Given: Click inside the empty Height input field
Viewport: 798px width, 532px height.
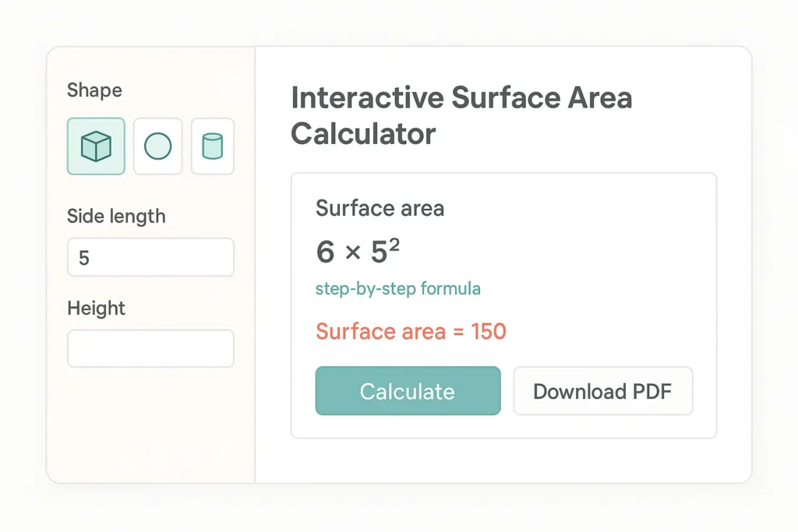Looking at the screenshot, I should point(150,348).
